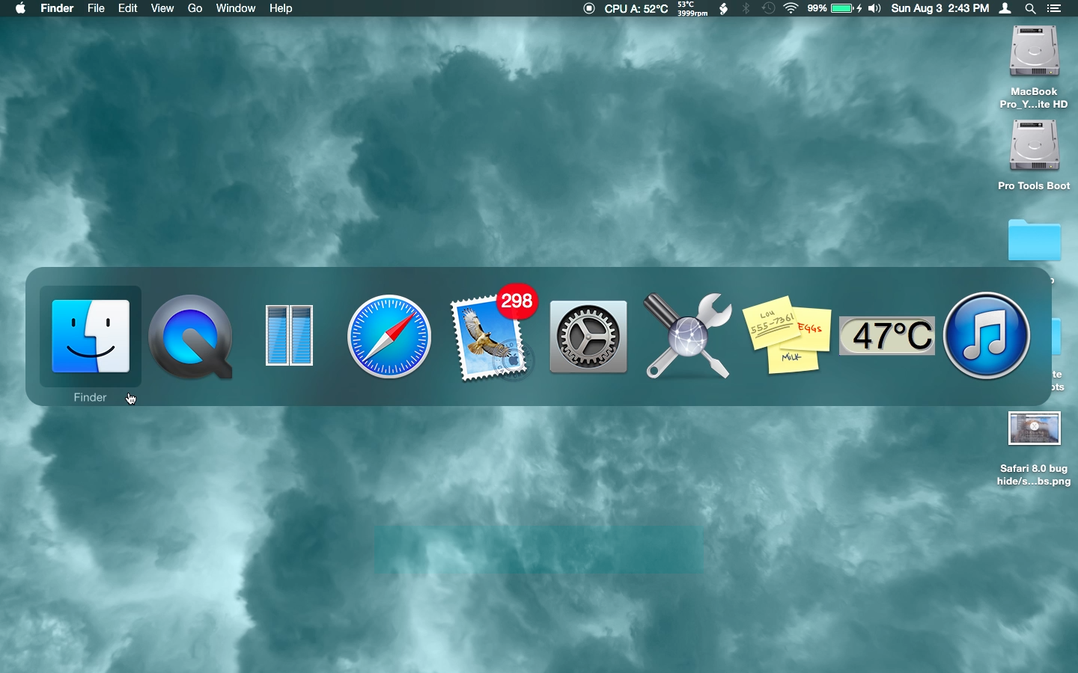The width and height of the screenshot is (1078, 673).
Task: Click the Safari 8.0 bug filename label
Action: (x=1034, y=475)
